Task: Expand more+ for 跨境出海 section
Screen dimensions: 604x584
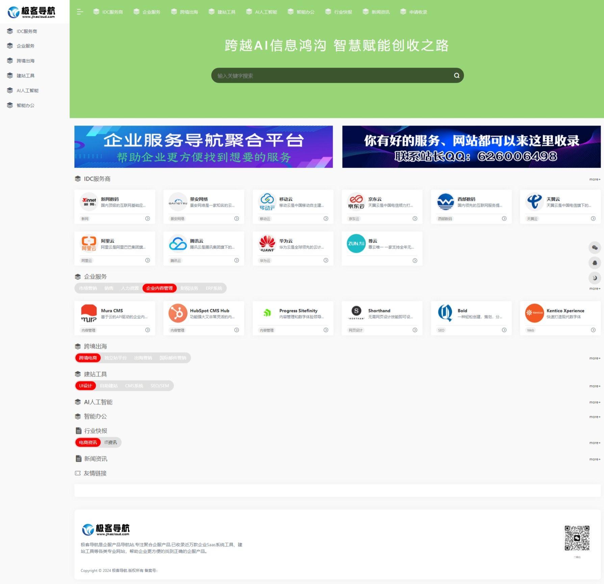Action: [595, 358]
